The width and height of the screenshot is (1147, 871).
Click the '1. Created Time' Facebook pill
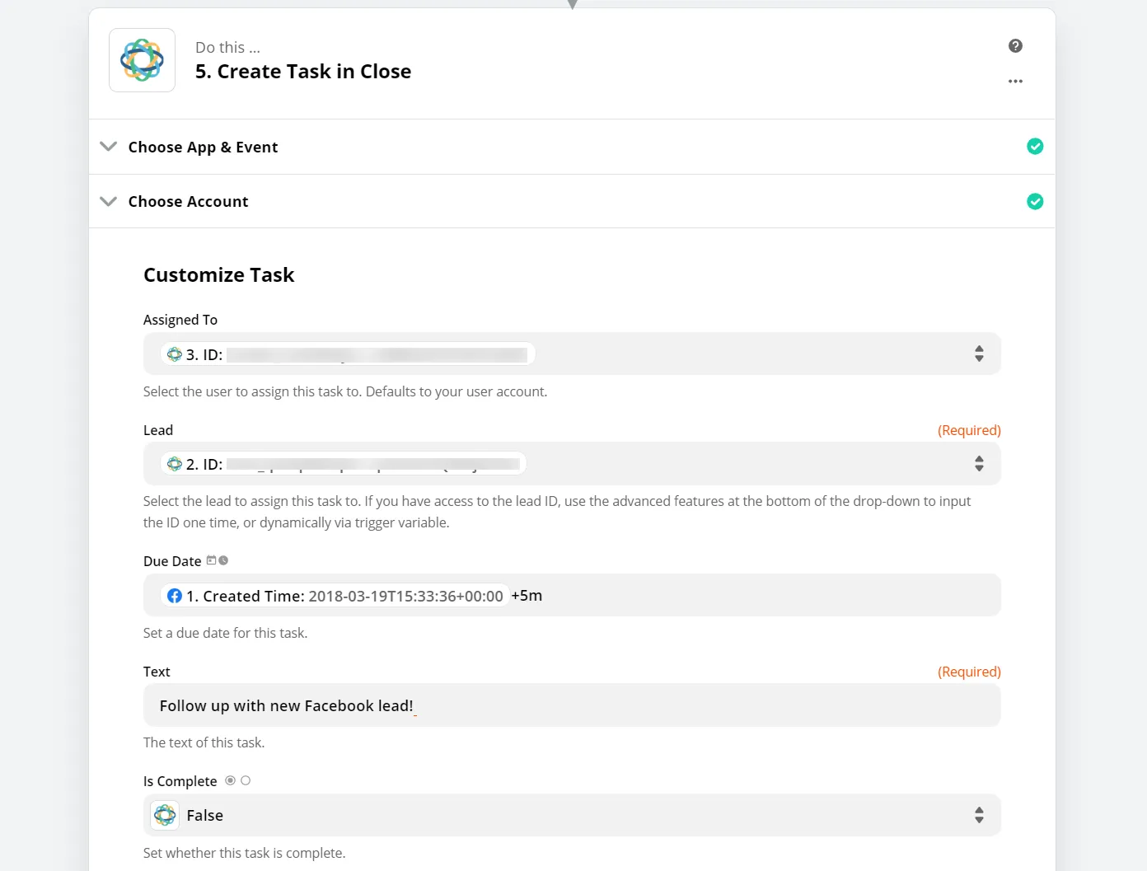click(335, 596)
